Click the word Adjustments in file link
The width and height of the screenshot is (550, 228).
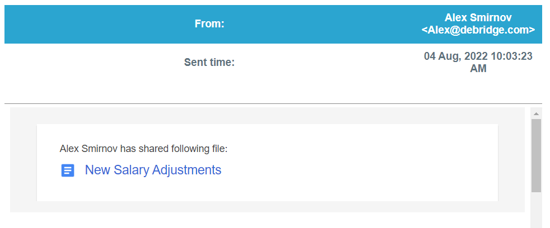[187, 170]
